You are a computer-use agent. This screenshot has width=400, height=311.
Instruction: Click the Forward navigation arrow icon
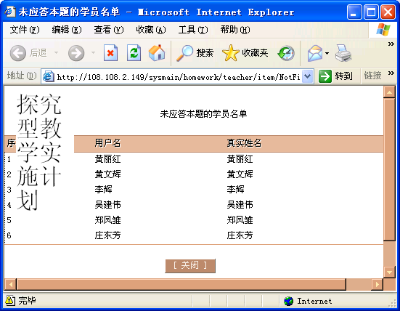76,53
